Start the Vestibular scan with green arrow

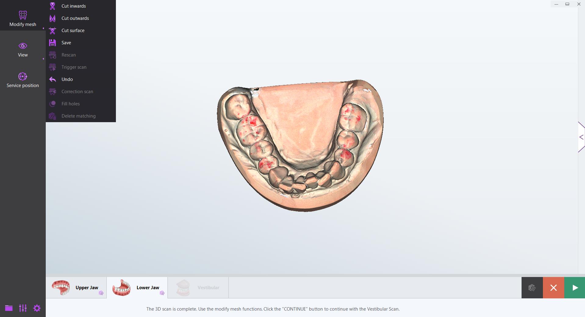tap(575, 287)
